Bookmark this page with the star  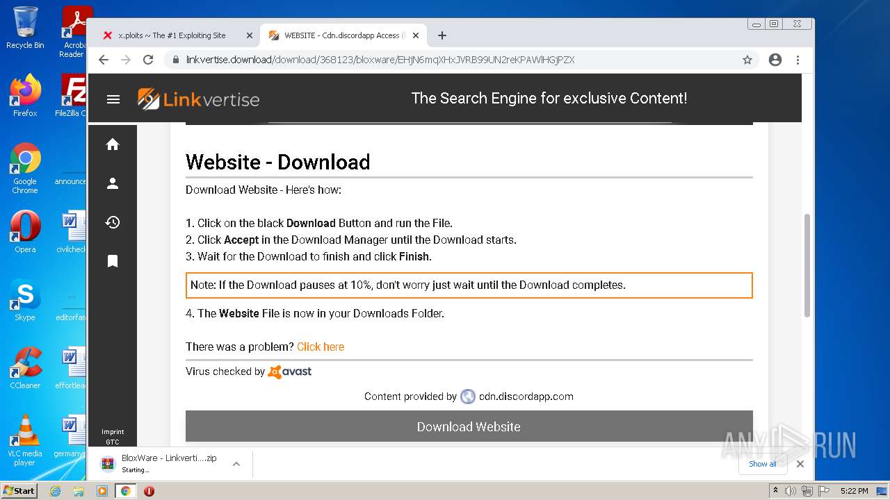(747, 60)
